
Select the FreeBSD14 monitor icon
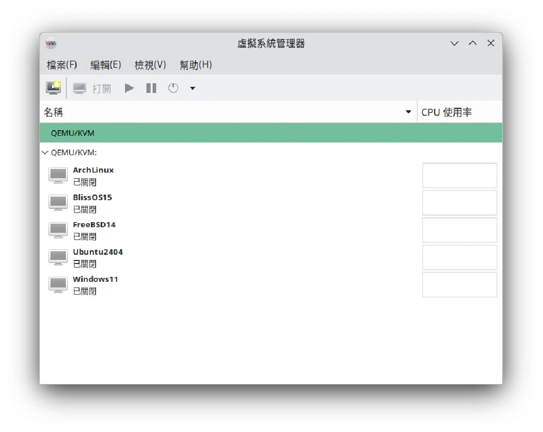pos(58,230)
